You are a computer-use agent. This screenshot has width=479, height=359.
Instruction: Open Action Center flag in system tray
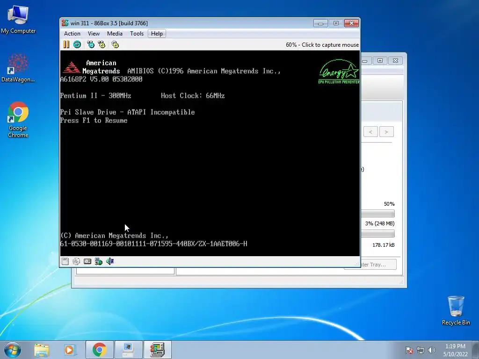coord(409,350)
